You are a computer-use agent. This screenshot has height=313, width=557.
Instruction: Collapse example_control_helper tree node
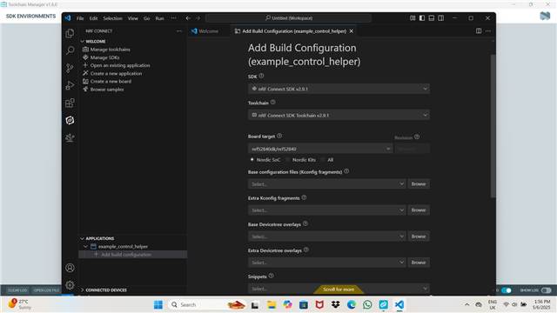coord(85,246)
